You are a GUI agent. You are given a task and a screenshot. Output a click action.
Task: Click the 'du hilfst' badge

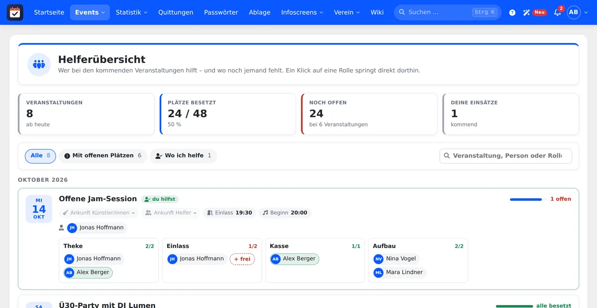tap(160, 199)
